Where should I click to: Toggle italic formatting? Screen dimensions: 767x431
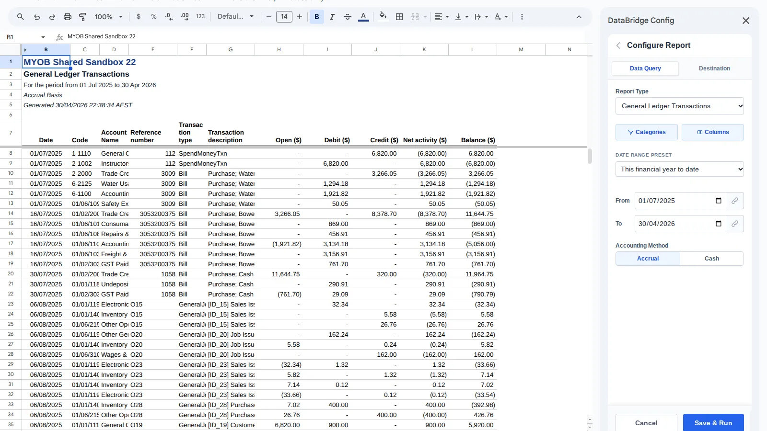[x=332, y=17]
